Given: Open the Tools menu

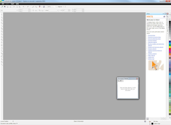Looking at the screenshot, I should (x=12, y=4).
